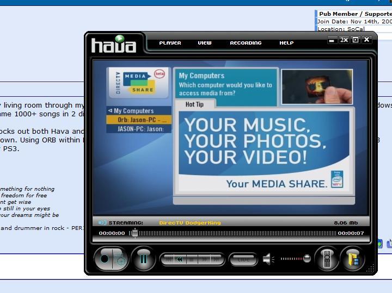Click the My Computers heading prompt
This screenshot has height=293, width=392.
tap(225, 85)
